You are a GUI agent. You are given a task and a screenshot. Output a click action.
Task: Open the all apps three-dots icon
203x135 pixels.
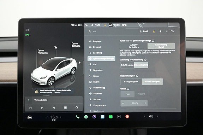coord(119,117)
